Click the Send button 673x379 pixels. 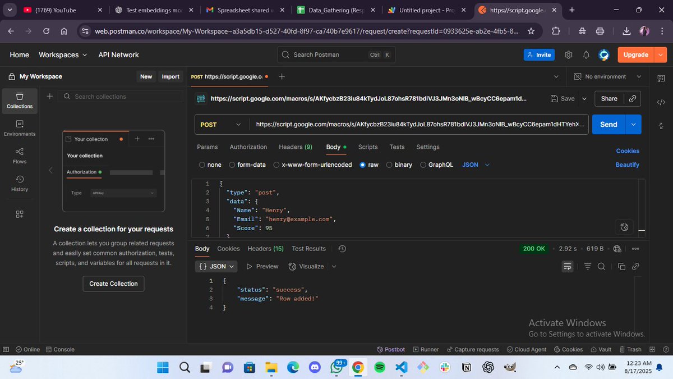(609, 125)
